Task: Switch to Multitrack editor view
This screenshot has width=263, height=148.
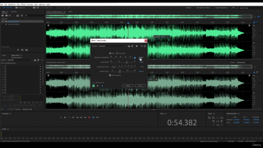Action: click(21, 8)
